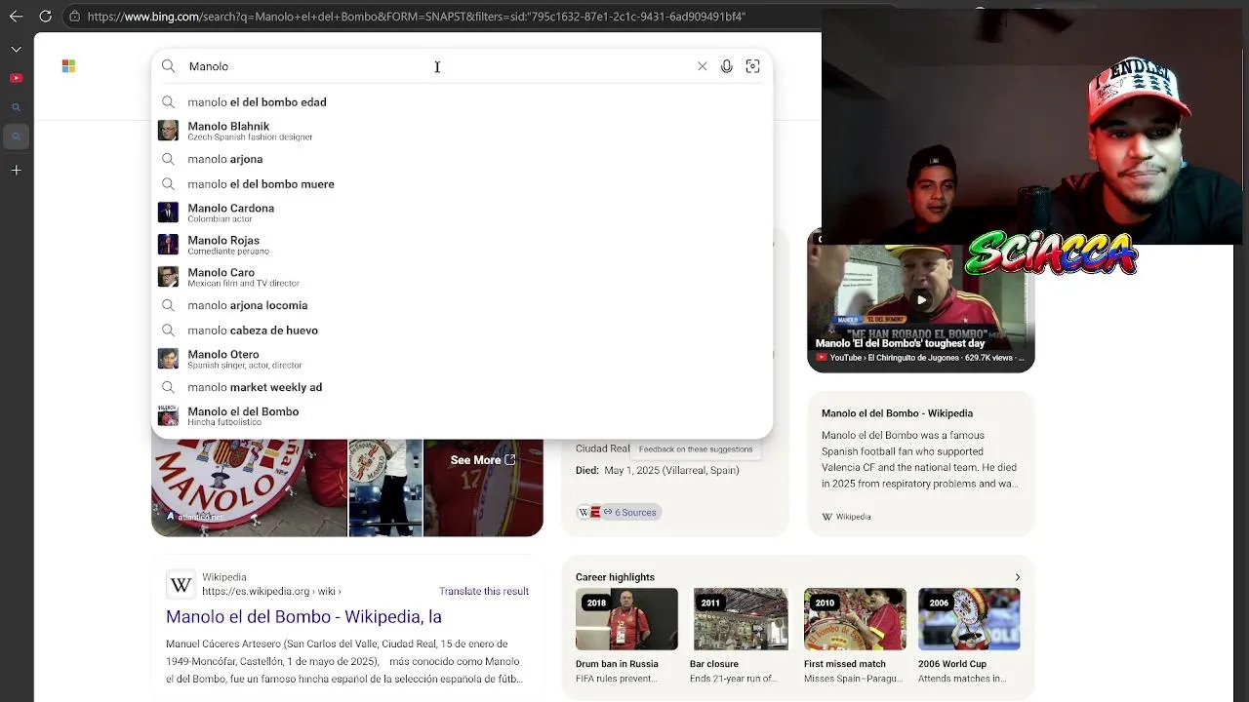
Task: Click the 'Career highlights' heading
Action: click(x=615, y=577)
